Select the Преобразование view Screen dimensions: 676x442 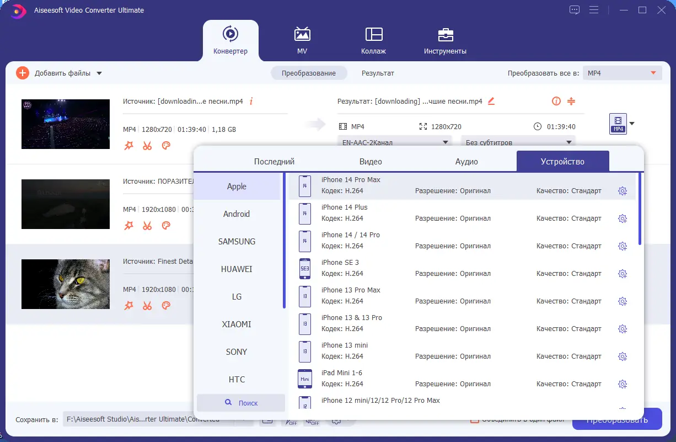click(309, 73)
